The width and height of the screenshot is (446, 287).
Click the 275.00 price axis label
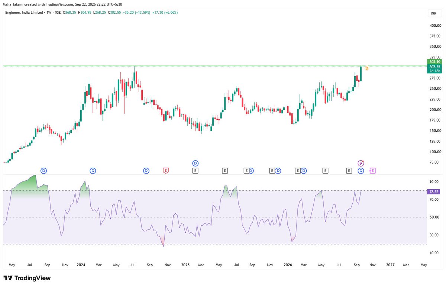(x=434, y=78)
